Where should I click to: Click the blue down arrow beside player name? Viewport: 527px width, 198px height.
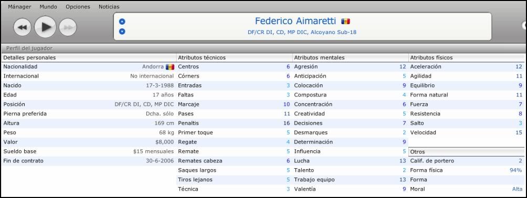(122, 31)
